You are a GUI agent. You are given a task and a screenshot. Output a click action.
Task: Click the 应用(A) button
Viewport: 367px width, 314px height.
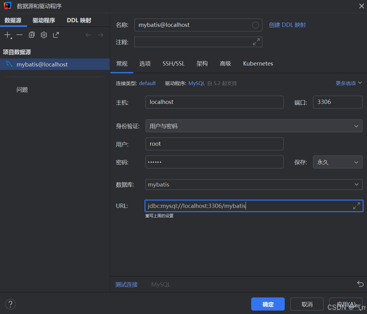tap(346, 304)
